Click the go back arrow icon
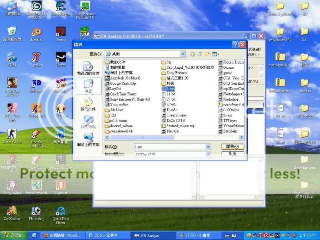 [193, 54]
